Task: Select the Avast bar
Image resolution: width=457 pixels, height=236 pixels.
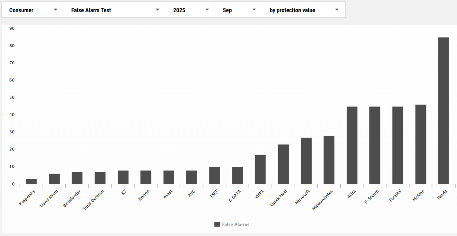Action: [x=169, y=177]
